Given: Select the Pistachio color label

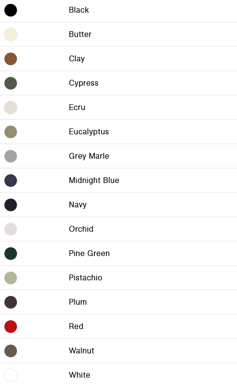Looking at the screenshot, I should coord(85,277).
